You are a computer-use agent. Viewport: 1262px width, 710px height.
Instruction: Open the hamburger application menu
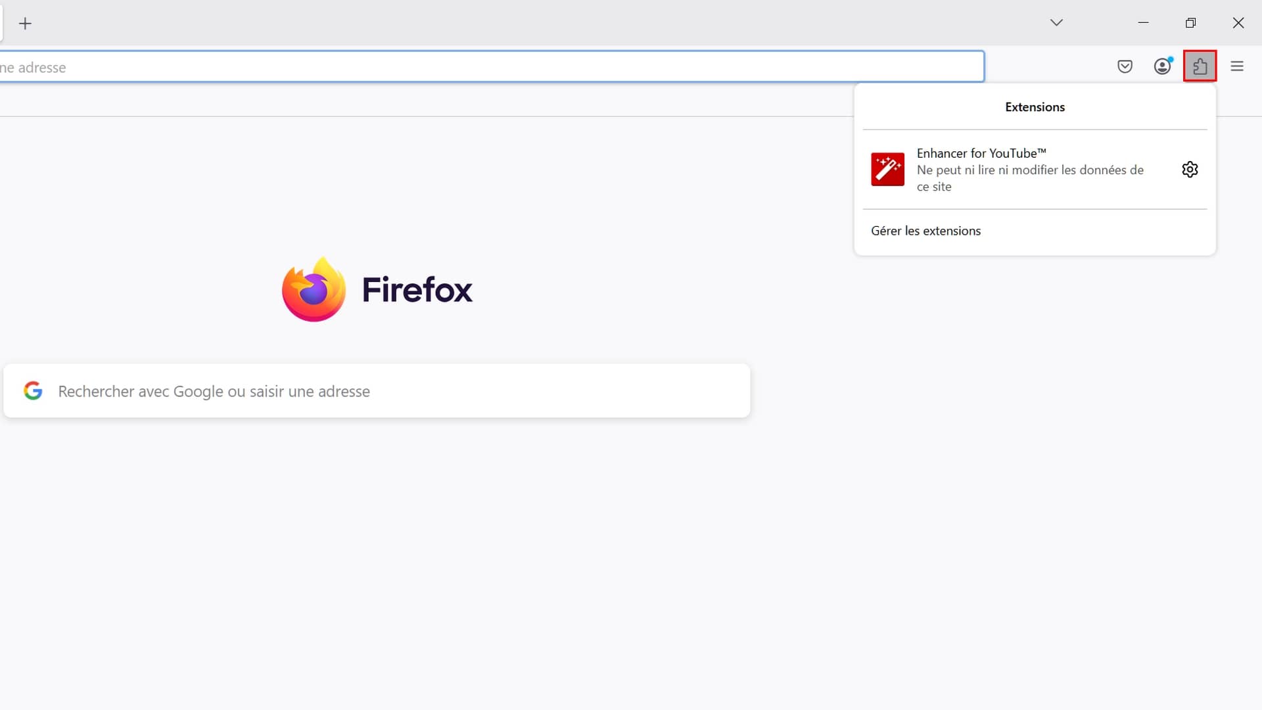point(1237,66)
